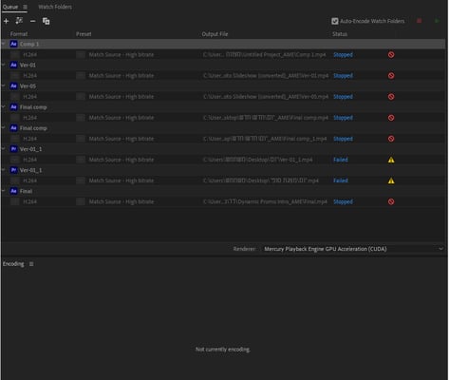Collapse the Ver-05 queue item
Image resolution: width=449 pixels, height=380 pixels.
coord(4,85)
